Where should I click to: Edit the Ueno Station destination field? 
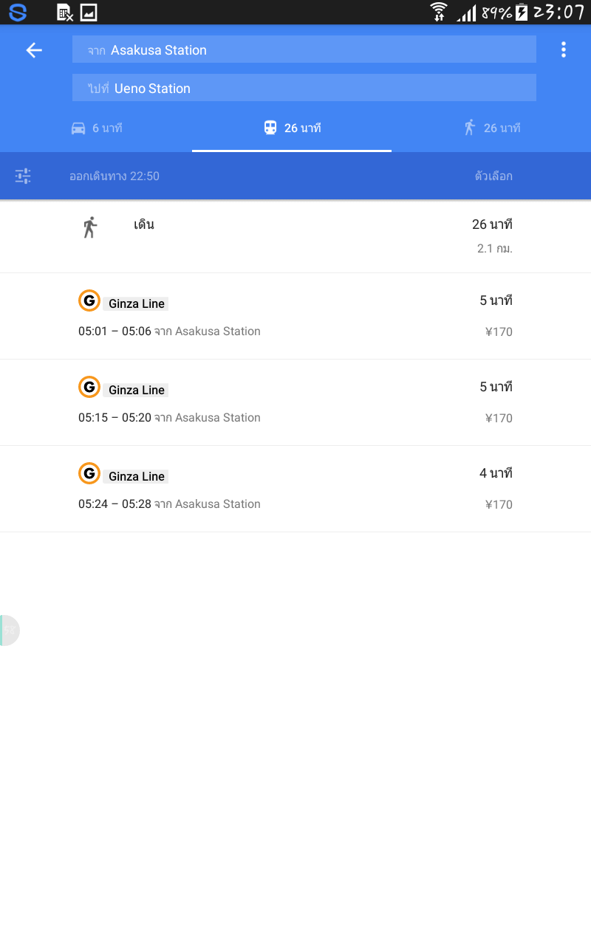304,88
